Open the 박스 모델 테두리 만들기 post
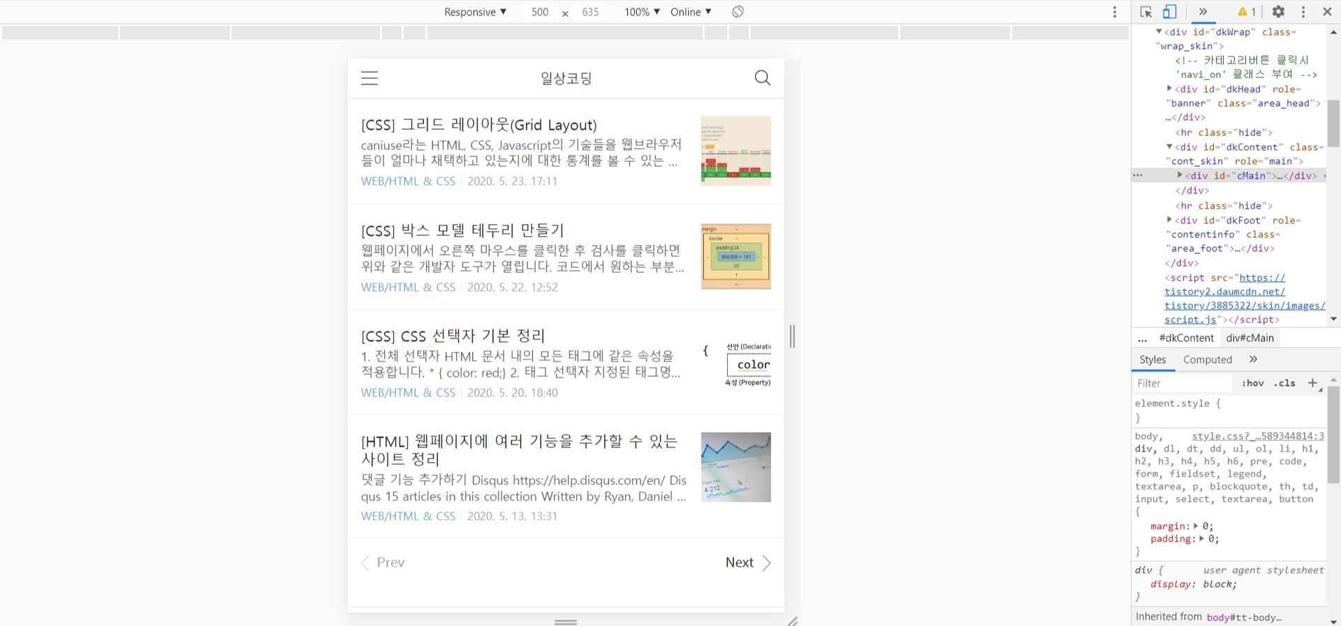 tap(462, 230)
